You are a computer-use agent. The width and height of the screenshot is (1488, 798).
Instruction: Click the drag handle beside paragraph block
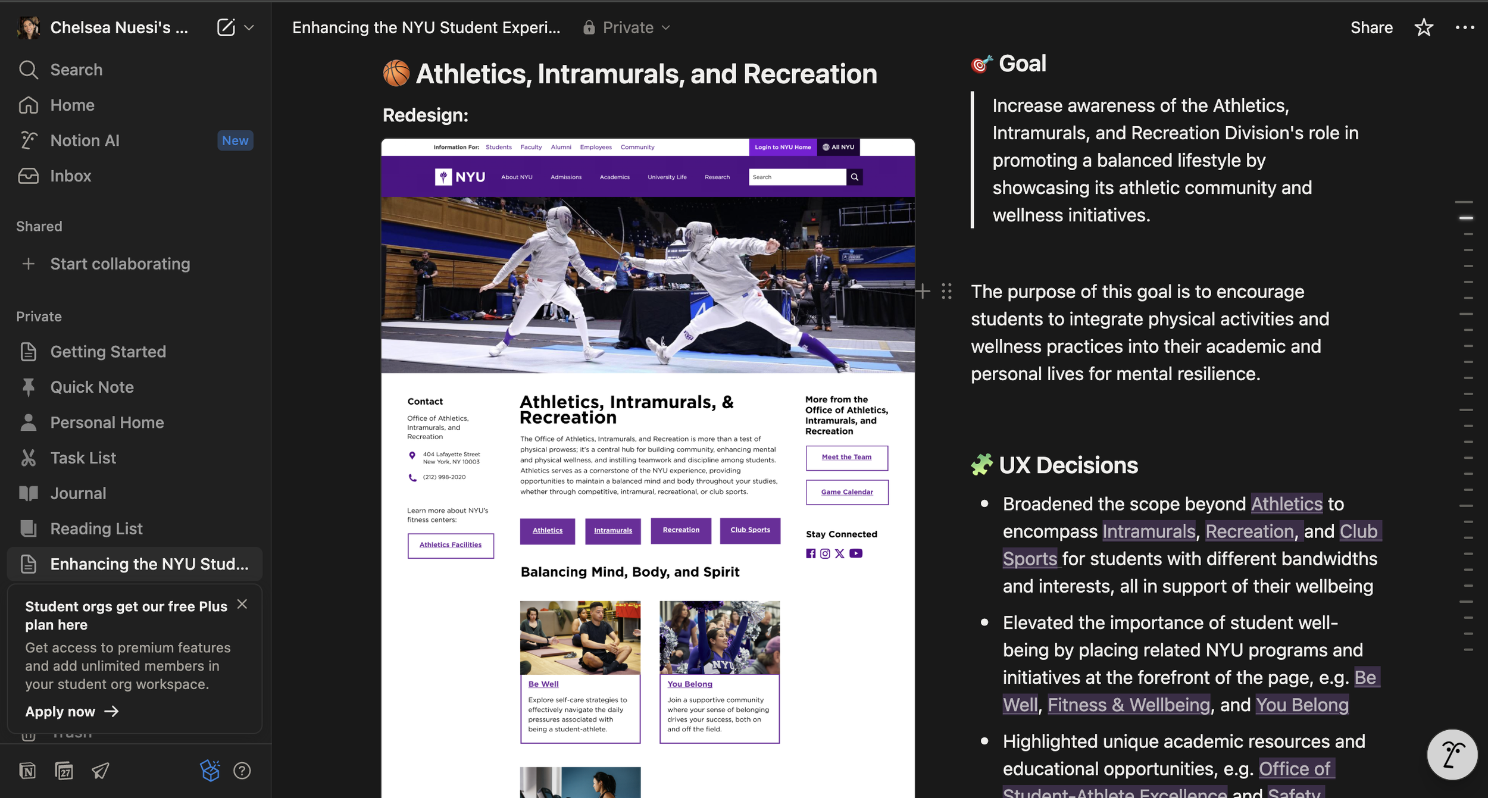946,292
